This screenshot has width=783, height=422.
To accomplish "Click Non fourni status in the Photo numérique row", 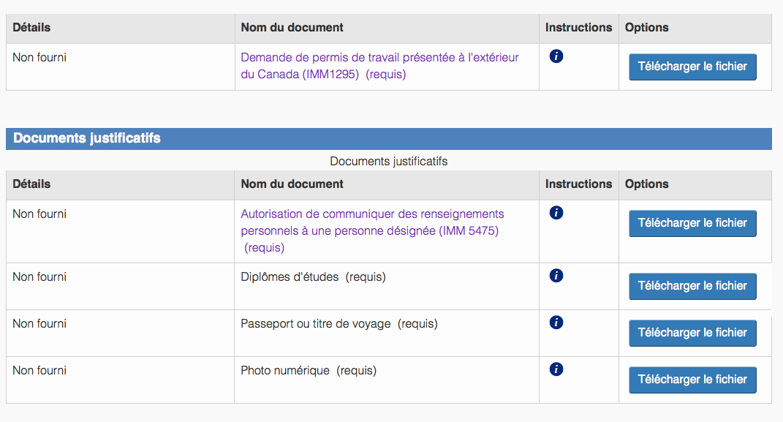I will (39, 370).
